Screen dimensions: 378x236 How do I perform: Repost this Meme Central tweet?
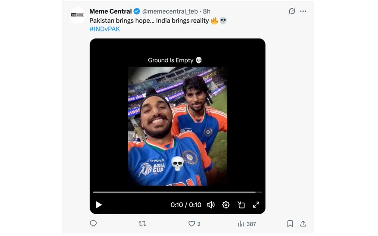142,223
